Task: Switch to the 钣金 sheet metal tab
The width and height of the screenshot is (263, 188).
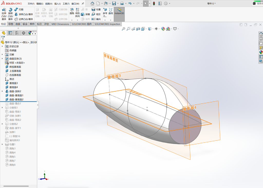Action: [x=25, y=24]
